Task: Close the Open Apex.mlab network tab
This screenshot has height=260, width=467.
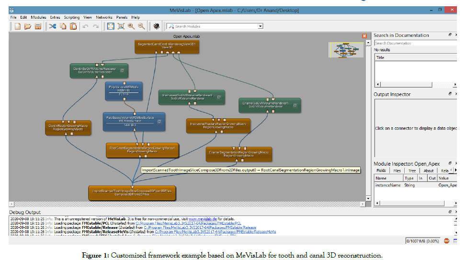Action: tap(364, 36)
